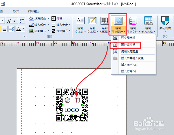The width and height of the screenshot is (174, 135).
Task: Click the LOGO text inside the QR code
Action: click(x=72, y=110)
